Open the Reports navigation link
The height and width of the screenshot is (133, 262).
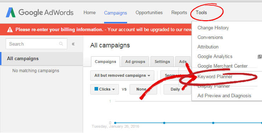coord(179,12)
